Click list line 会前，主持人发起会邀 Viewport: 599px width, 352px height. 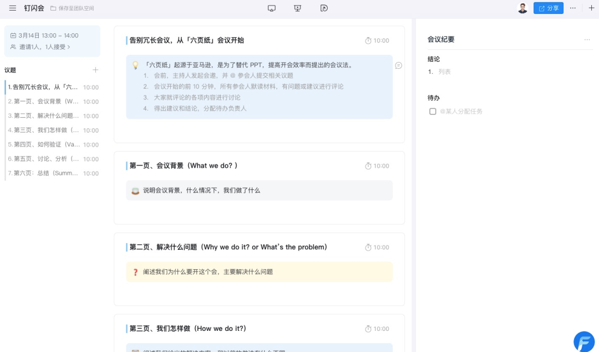tap(224, 76)
